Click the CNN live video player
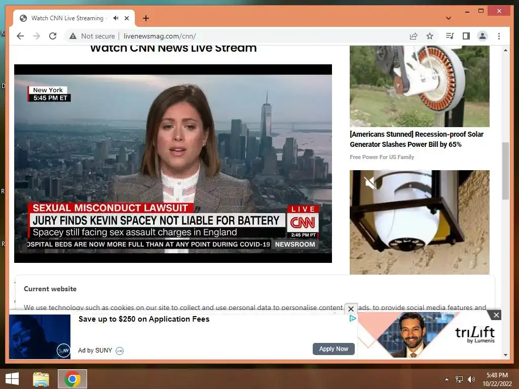This screenshot has width=519, height=389. coord(173,164)
